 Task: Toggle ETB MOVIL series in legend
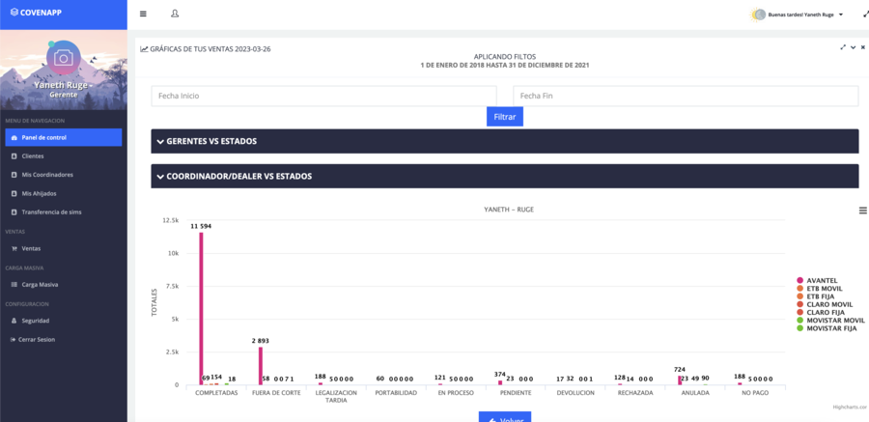pyautogui.click(x=819, y=289)
